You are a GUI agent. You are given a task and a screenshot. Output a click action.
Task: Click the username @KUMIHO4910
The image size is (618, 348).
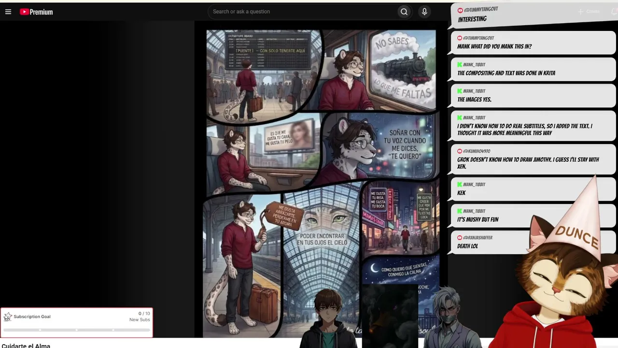(x=477, y=151)
